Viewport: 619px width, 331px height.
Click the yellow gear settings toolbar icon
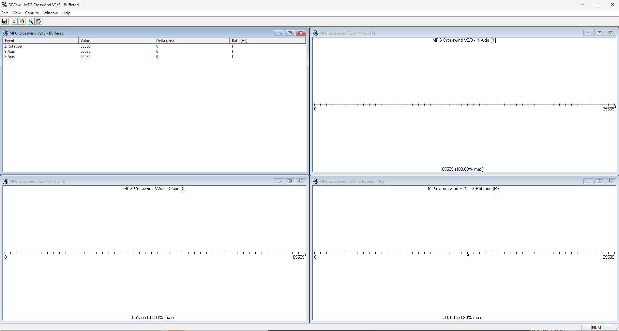[x=22, y=21]
